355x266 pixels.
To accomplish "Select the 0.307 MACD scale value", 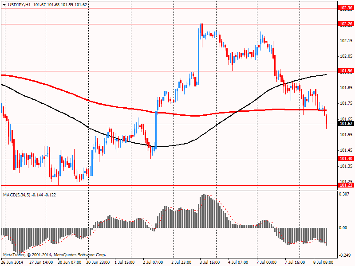I will tap(343, 194).
